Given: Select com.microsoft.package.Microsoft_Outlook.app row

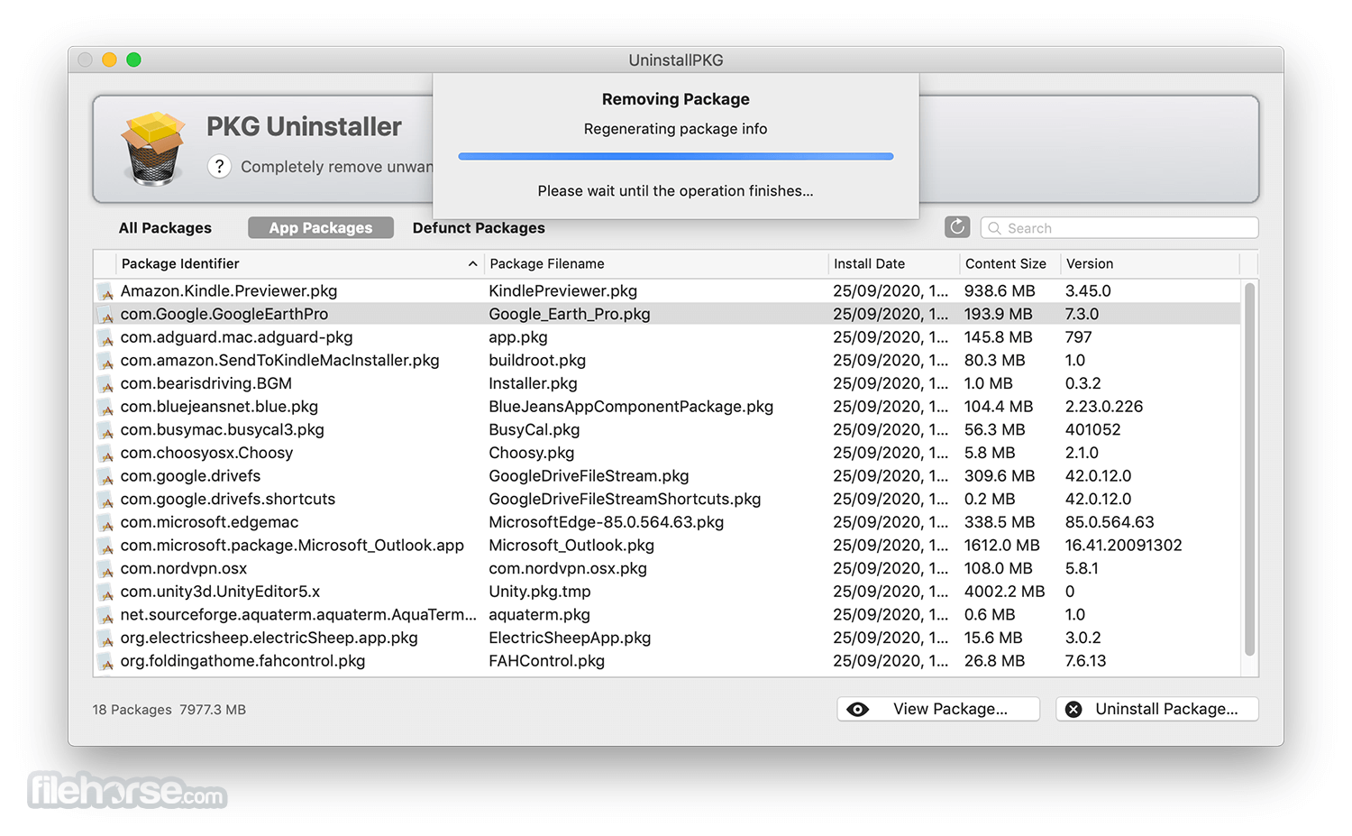Looking at the screenshot, I should coord(667,546).
